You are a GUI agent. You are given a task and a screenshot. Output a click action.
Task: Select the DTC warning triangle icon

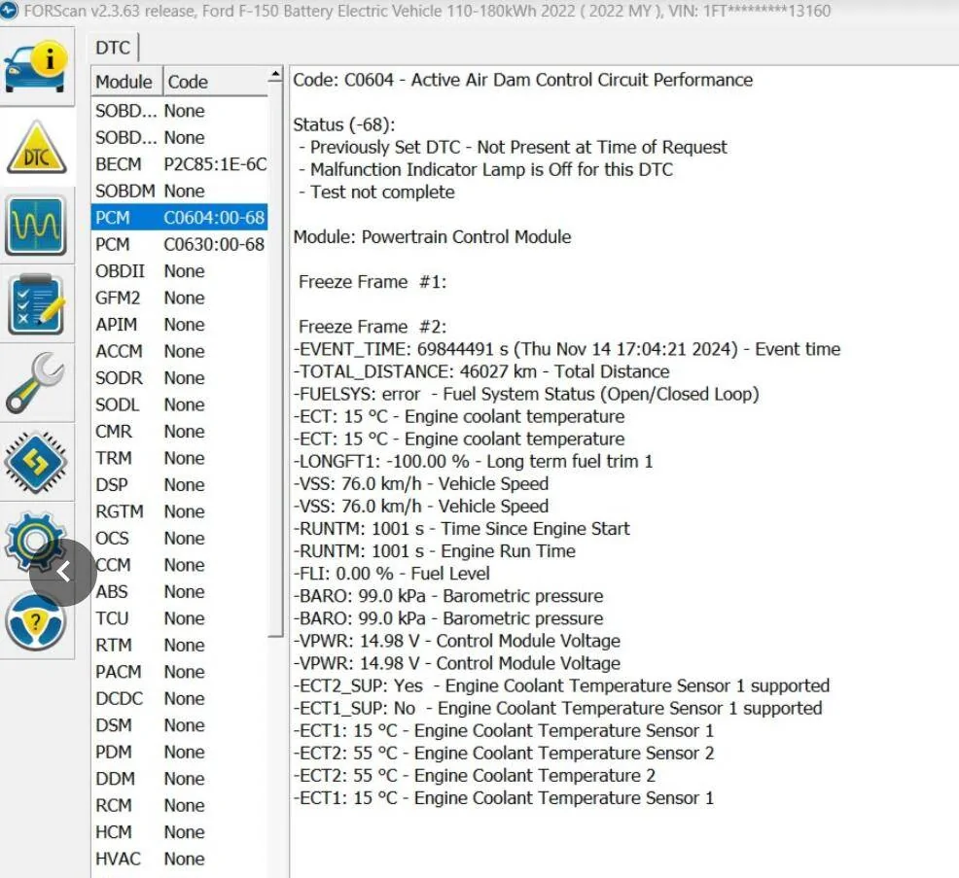click(36, 147)
